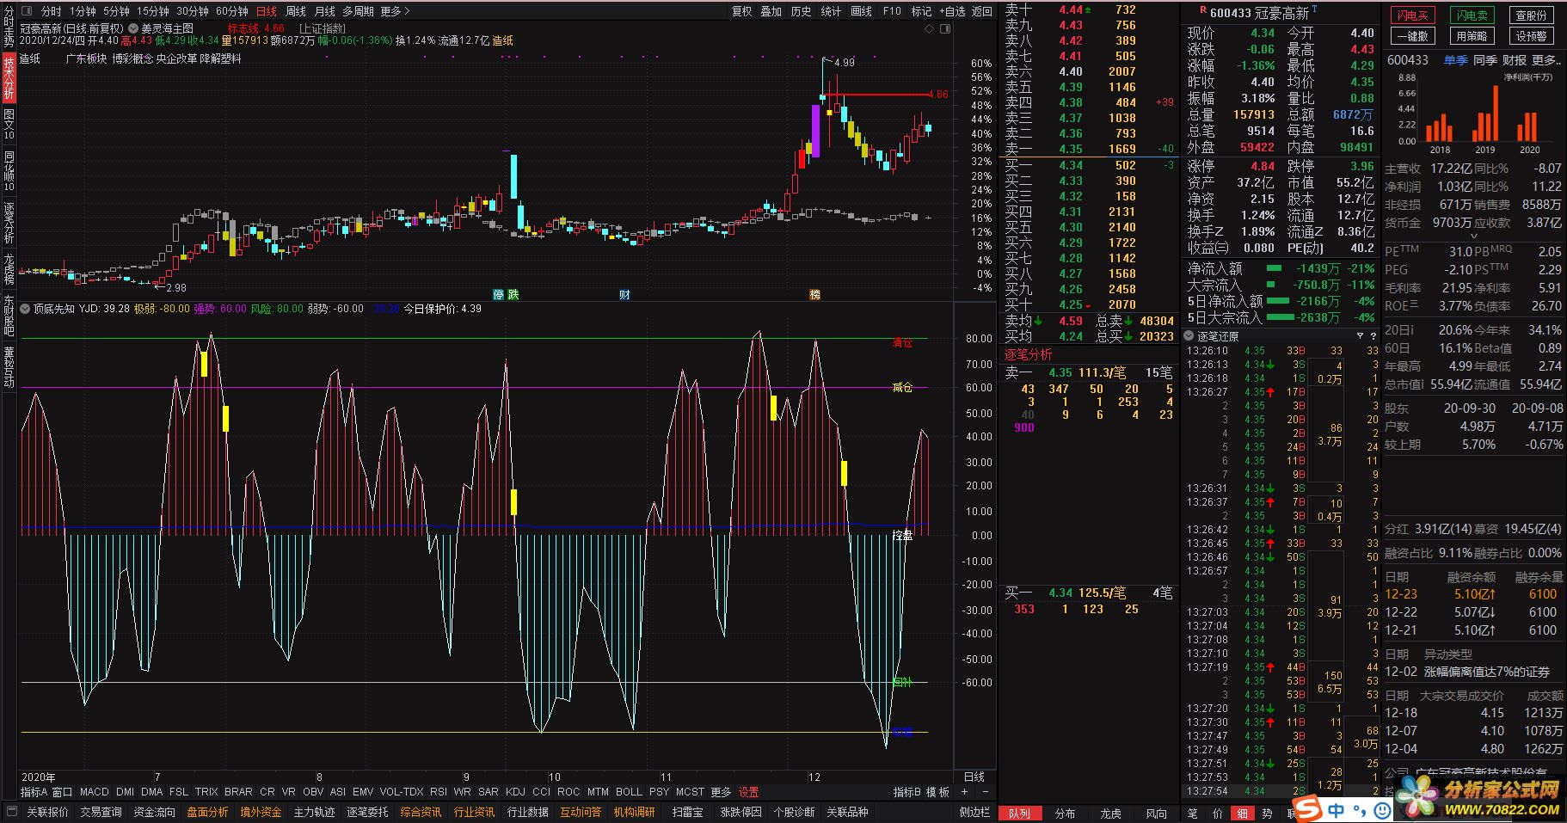Select the BOLL indicator

[x=629, y=791]
